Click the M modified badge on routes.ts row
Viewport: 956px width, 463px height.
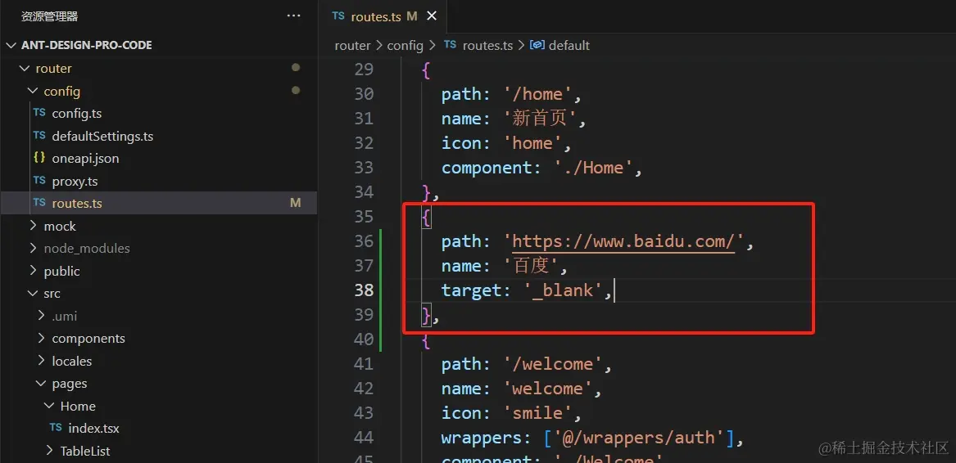(295, 204)
